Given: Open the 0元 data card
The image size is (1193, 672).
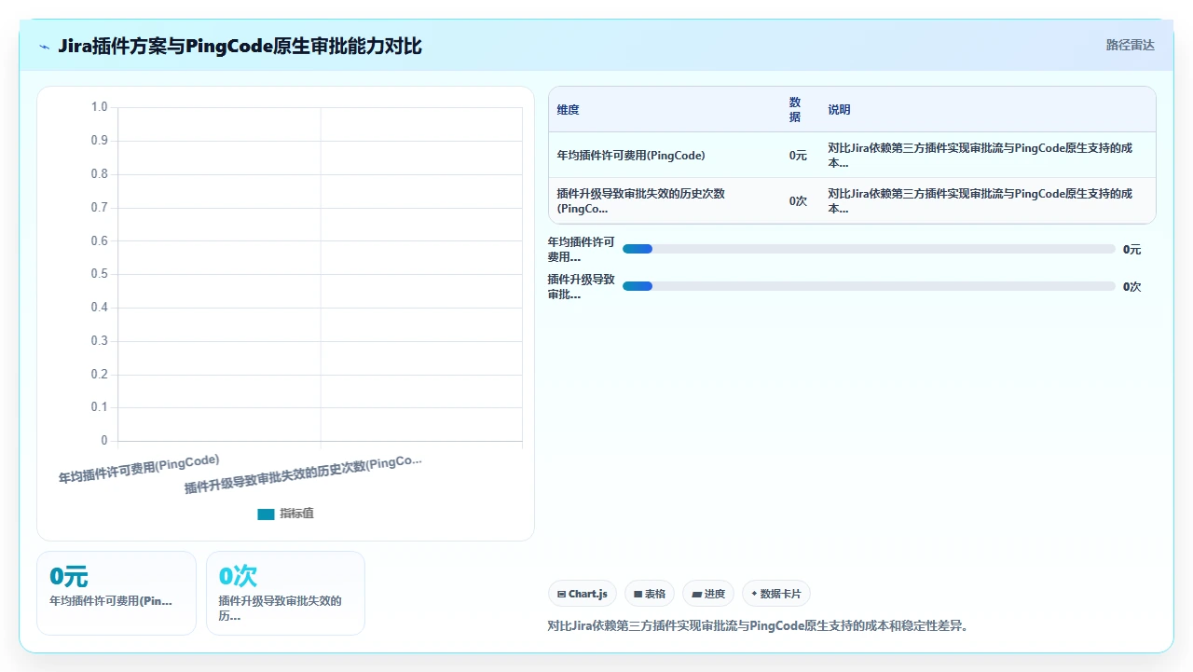Looking at the screenshot, I should (x=117, y=593).
